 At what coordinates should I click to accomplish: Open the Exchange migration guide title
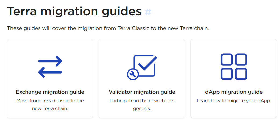pos(50,92)
